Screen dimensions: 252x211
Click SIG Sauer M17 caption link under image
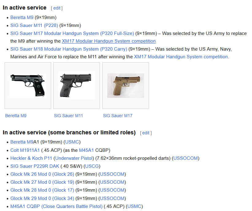pos(118,116)
